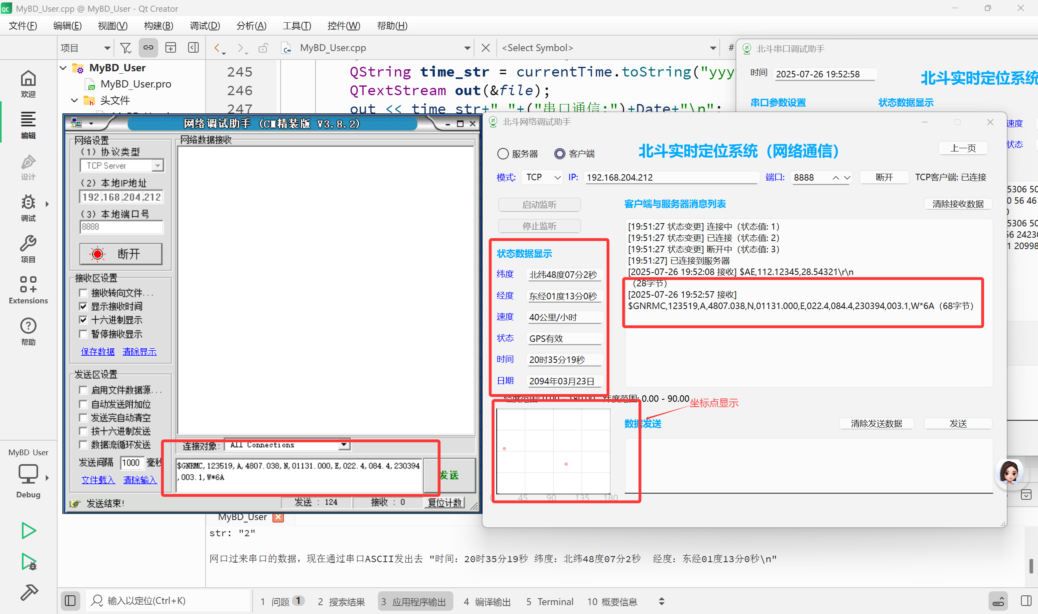Open the TCP mode dropdown

(543, 177)
